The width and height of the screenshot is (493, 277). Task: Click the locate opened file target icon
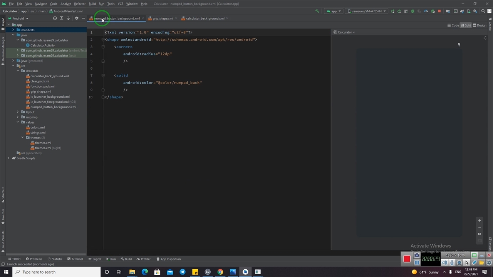[55, 18]
